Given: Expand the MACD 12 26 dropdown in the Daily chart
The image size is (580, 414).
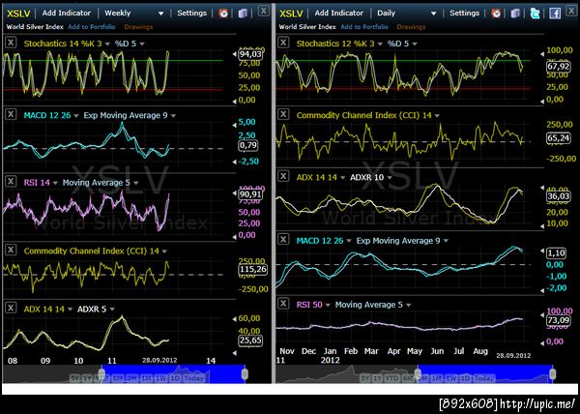Looking at the screenshot, I should [x=349, y=241].
